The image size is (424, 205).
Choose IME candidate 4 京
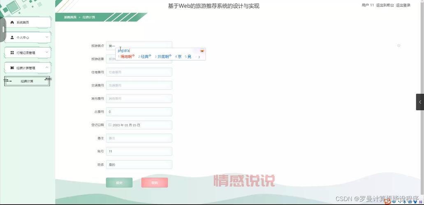pos(178,57)
